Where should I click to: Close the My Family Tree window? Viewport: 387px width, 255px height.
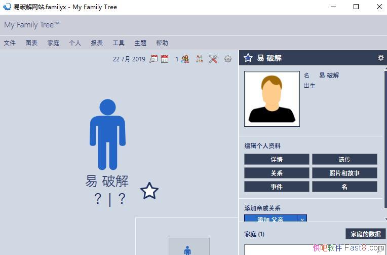tap(379, 7)
